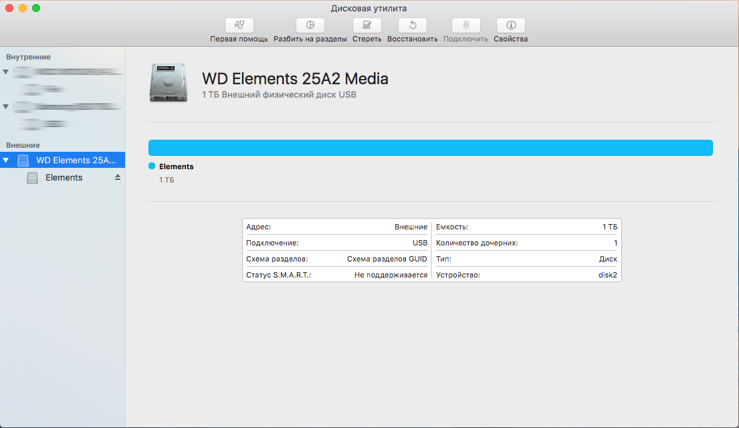Collapse the WD Elements 25A... disk tree
Screen dimensions: 739x428
pos(5,160)
